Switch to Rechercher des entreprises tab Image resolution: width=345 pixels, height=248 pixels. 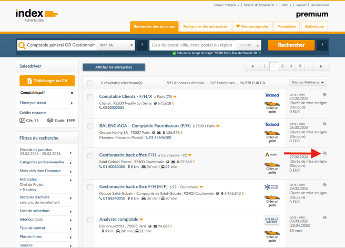(205, 26)
